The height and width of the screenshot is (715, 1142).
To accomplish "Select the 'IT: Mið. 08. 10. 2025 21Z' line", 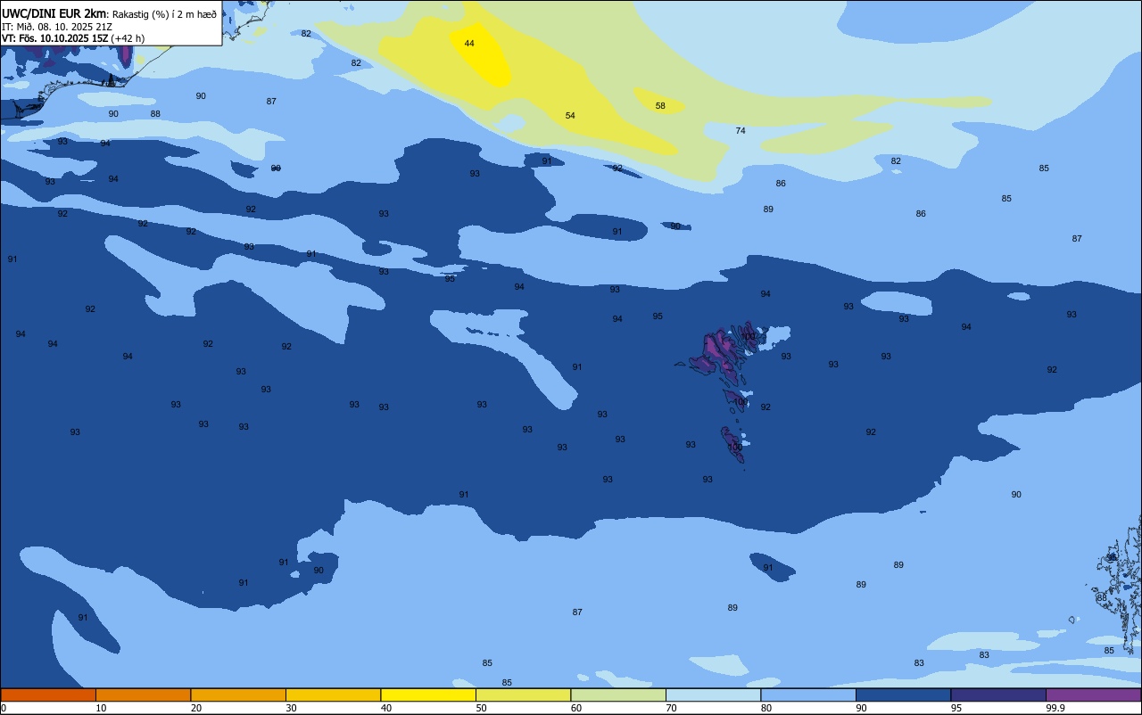I will pyautogui.click(x=57, y=26).
